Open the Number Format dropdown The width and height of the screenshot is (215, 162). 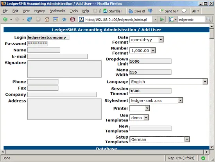[x=142, y=51]
